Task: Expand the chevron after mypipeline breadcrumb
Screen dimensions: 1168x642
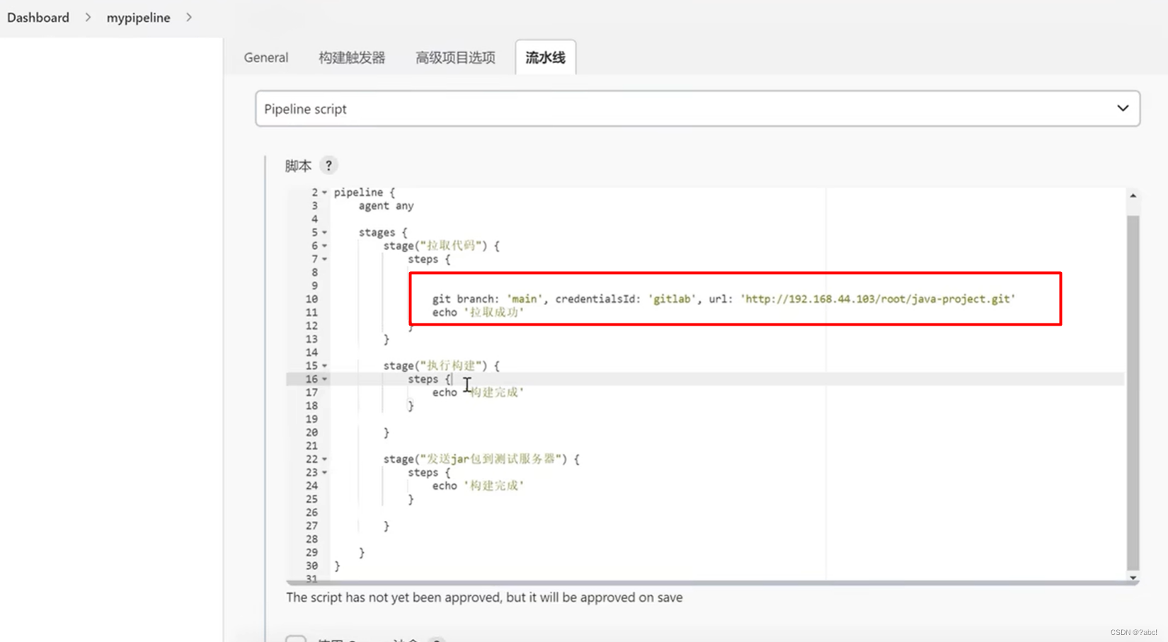Action: pyautogui.click(x=189, y=17)
